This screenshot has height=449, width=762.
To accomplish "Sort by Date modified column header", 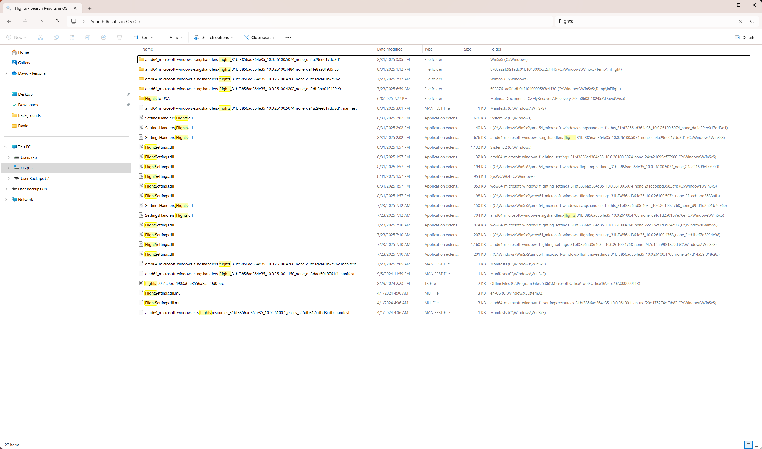I will pos(390,49).
